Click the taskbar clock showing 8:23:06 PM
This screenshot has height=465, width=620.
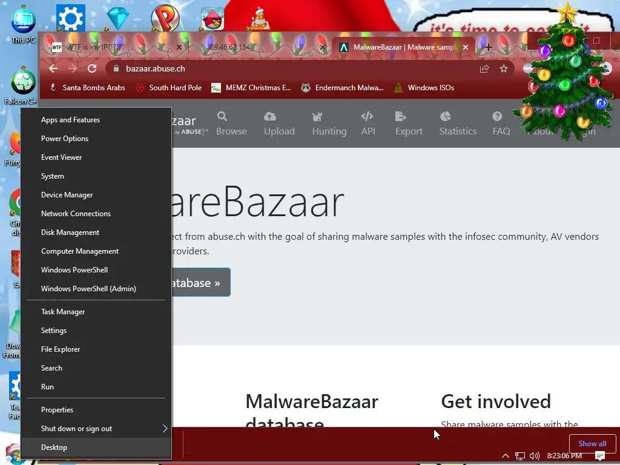(x=564, y=456)
